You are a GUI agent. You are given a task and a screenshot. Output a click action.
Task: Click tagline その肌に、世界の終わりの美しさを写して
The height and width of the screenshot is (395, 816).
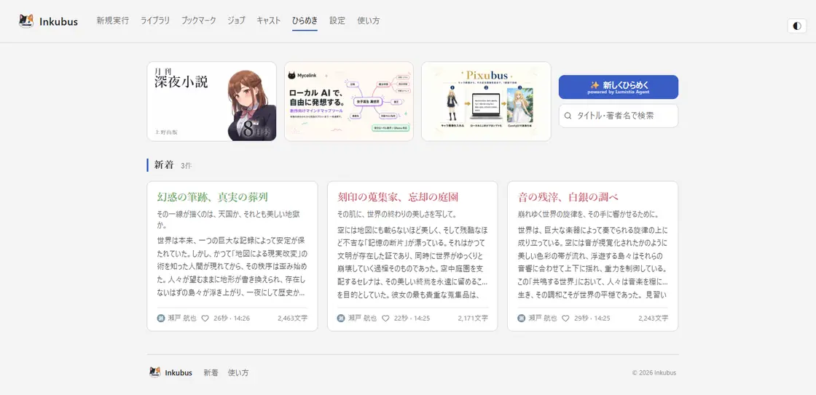[x=396, y=214]
